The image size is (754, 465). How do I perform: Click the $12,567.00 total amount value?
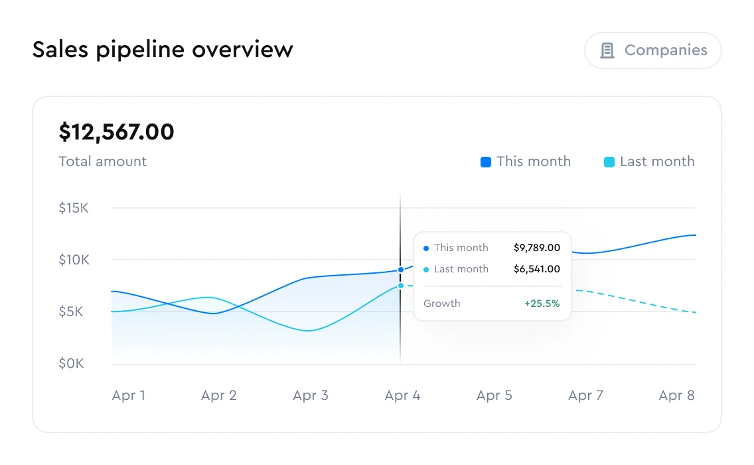click(116, 132)
